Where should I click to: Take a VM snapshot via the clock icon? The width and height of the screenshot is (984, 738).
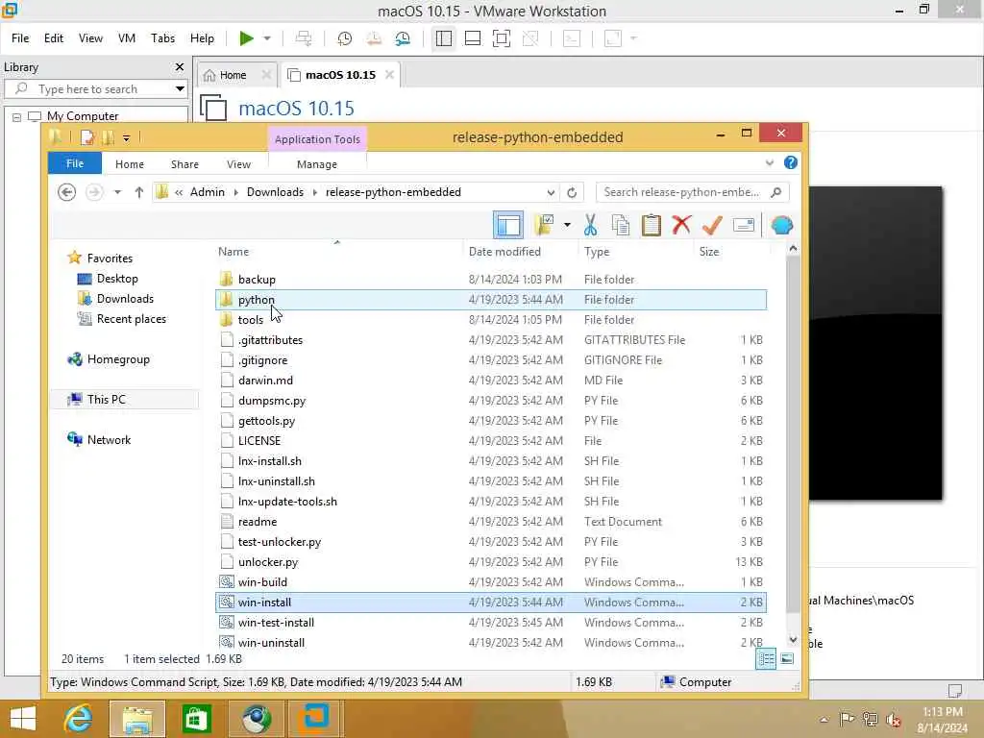(344, 38)
